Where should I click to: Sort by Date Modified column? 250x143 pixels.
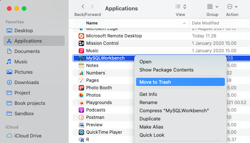205,23
